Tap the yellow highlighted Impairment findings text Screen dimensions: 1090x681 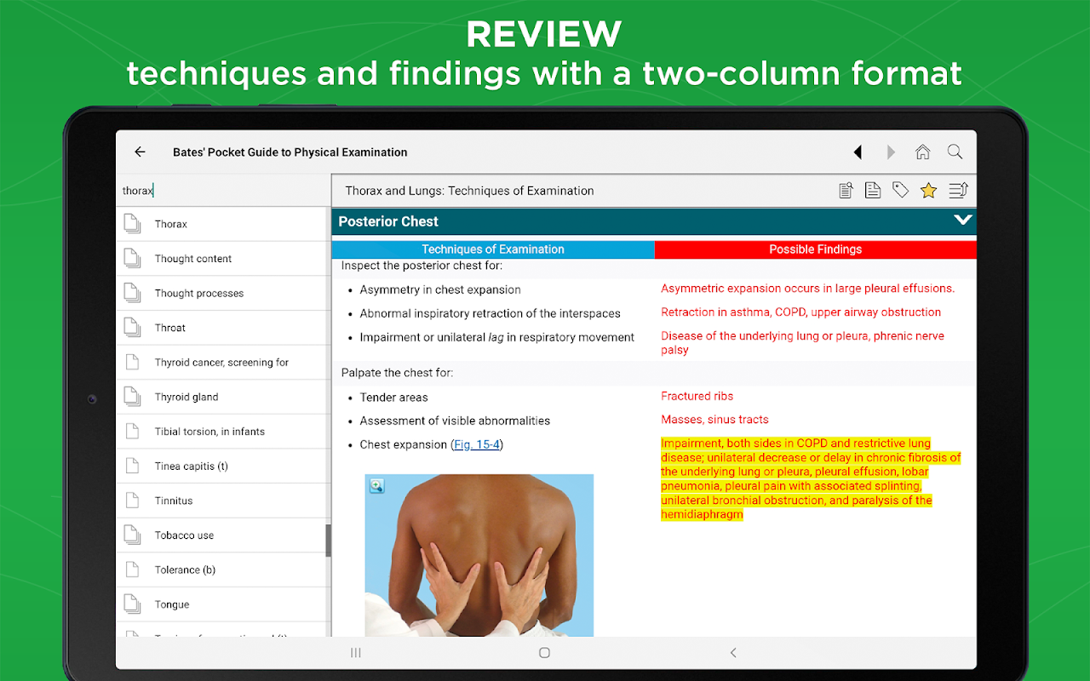pos(811,479)
